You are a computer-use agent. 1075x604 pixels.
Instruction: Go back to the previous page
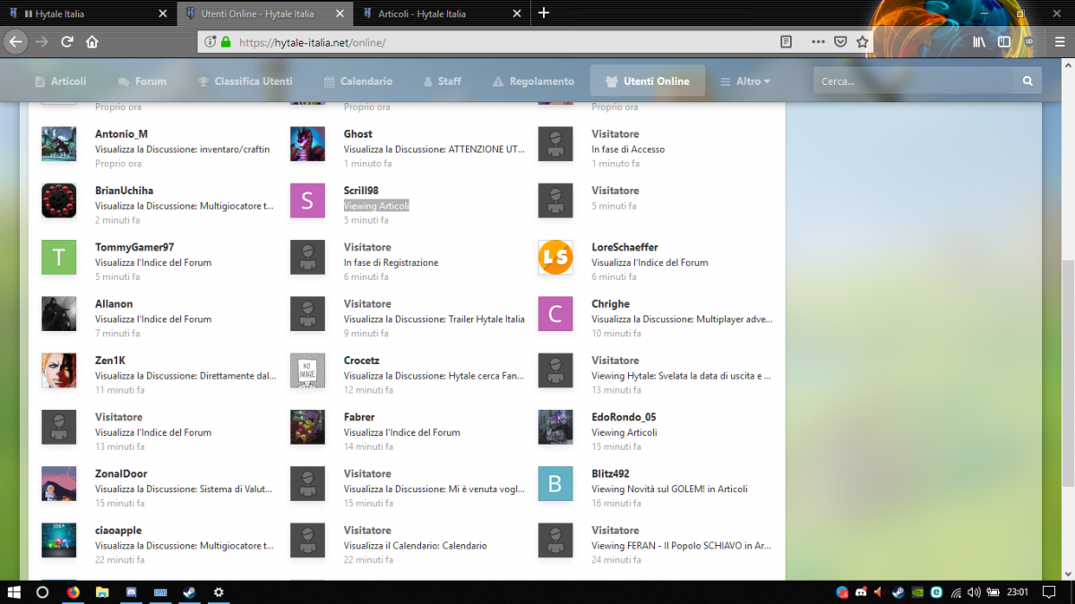click(15, 41)
